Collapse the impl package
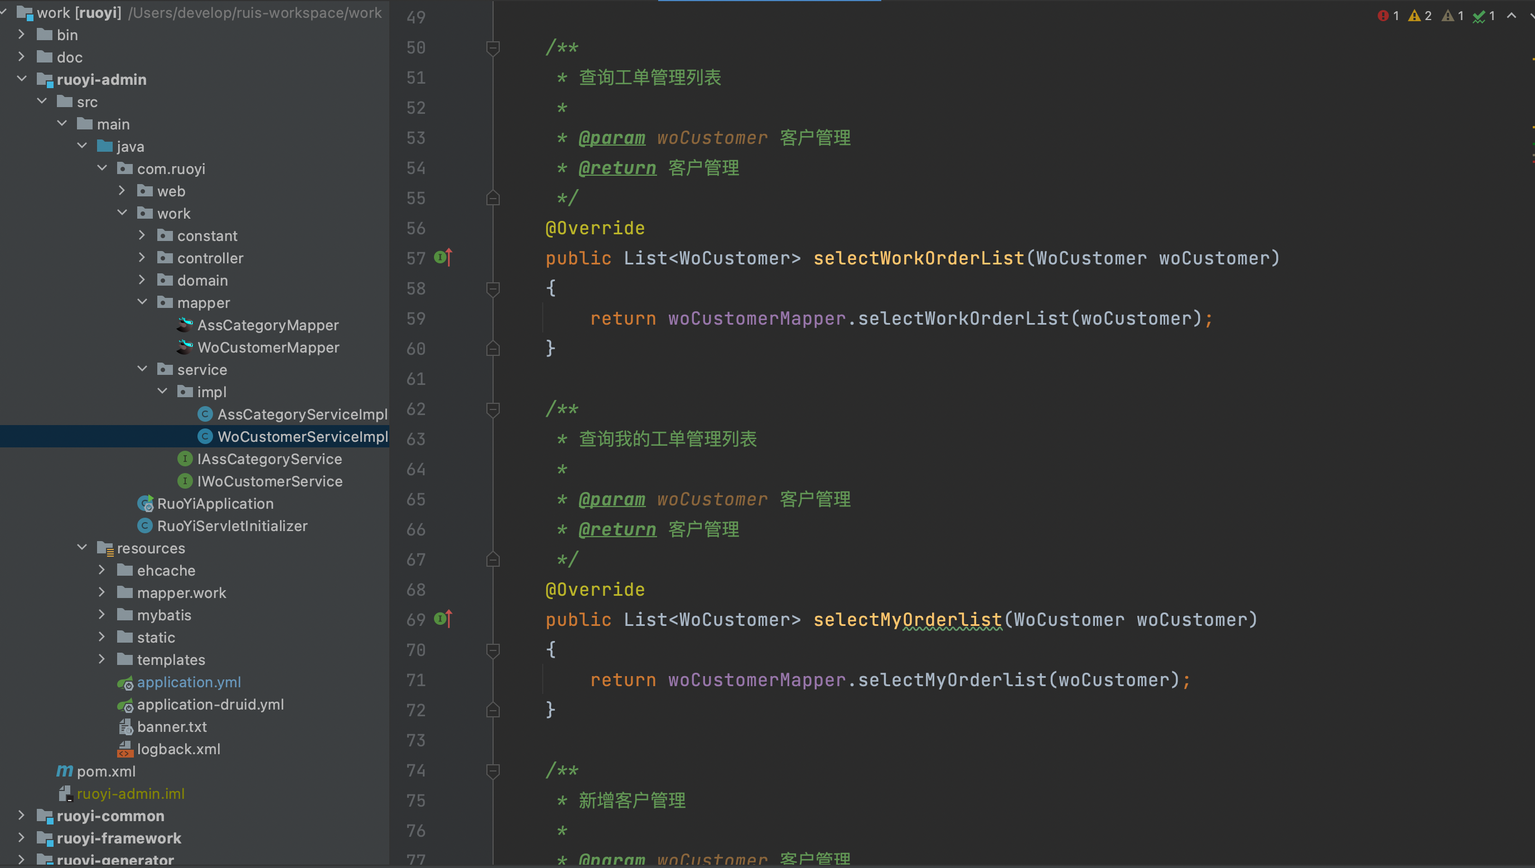The image size is (1535, 868). coord(162,392)
